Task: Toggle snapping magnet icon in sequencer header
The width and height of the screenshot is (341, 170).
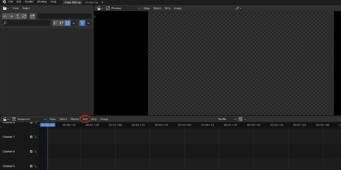Action: (x=240, y=119)
